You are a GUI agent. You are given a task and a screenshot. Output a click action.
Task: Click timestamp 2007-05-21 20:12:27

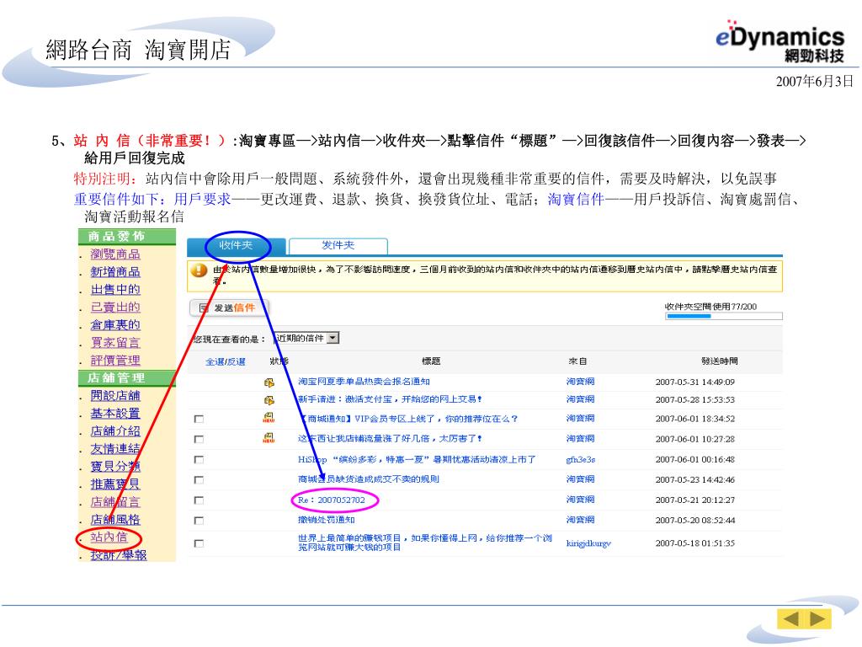(694, 500)
